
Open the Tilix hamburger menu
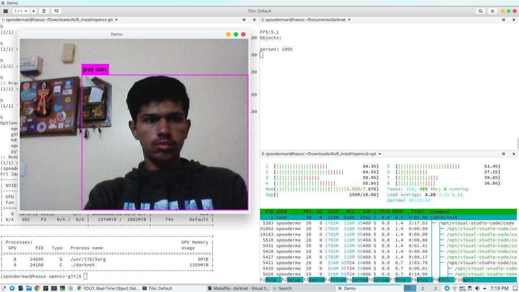click(492, 11)
